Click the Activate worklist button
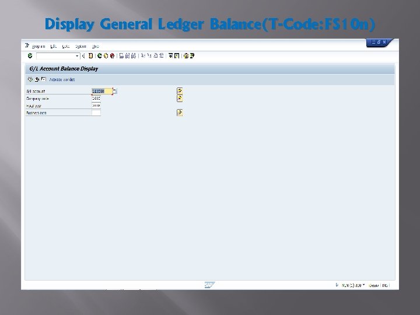Screen dimensions: 420x315 (x=62, y=79)
